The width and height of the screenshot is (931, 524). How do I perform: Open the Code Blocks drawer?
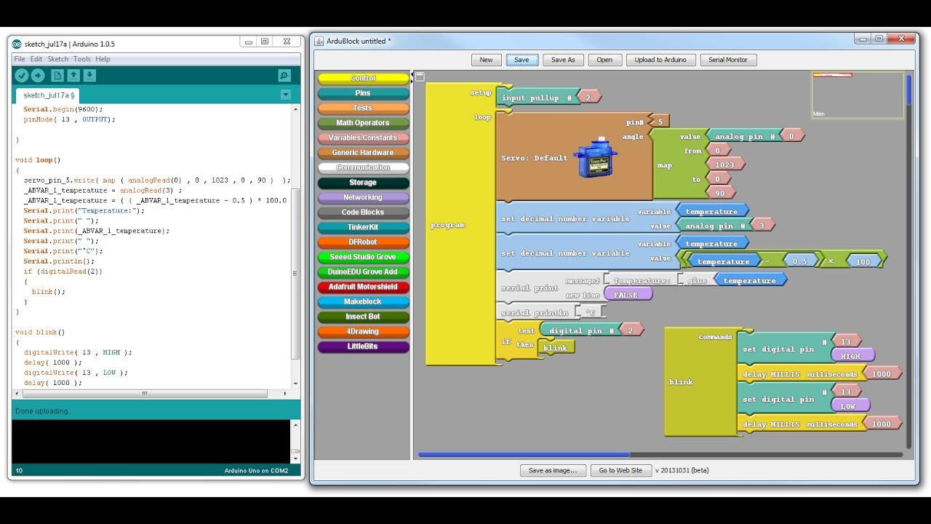pyautogui.click(x=363, y=213)
